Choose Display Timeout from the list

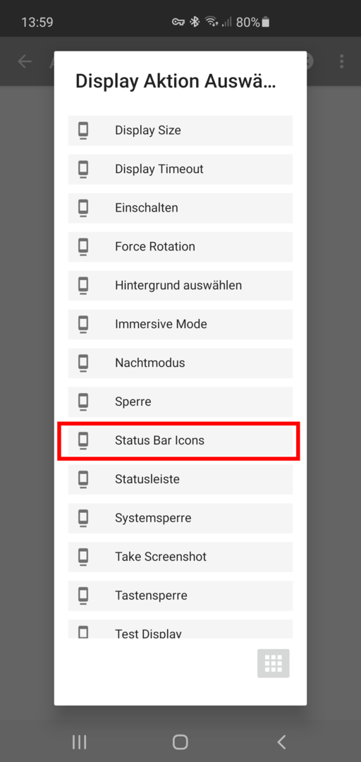click(180, 169)
